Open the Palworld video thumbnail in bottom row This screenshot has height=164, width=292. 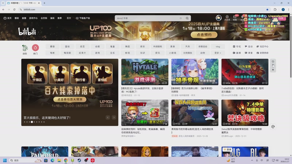(45, 152)
